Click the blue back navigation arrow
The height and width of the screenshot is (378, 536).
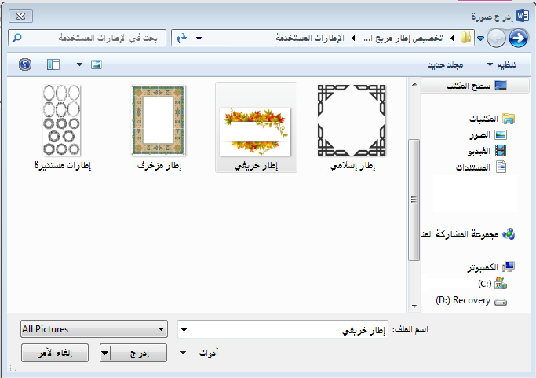pos(518,37)
